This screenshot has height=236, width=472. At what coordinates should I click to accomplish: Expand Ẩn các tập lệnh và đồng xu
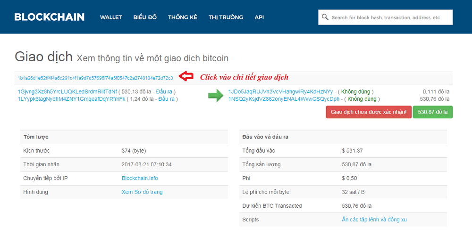click(x=374, y=220)
